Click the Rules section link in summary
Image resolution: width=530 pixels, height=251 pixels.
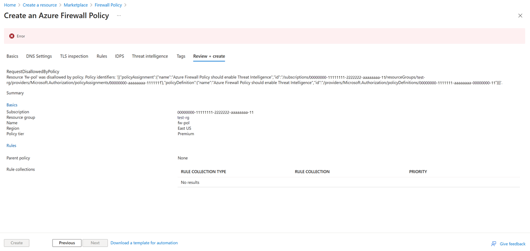point(11,145)
